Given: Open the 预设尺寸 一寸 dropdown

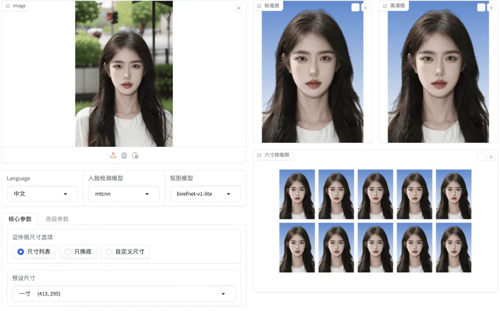Looking at the screenshot, I should coord(124,294).
